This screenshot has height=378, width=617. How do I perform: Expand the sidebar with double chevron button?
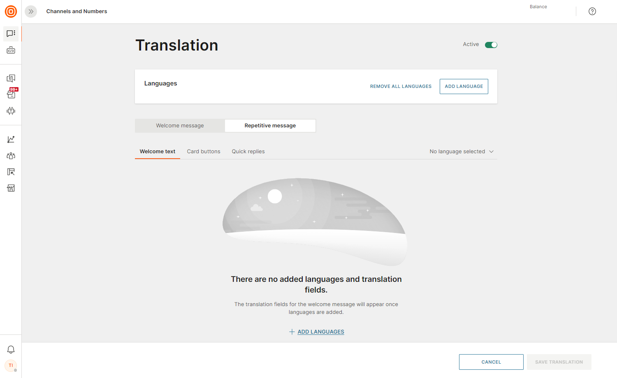click(x=31, y=12)
